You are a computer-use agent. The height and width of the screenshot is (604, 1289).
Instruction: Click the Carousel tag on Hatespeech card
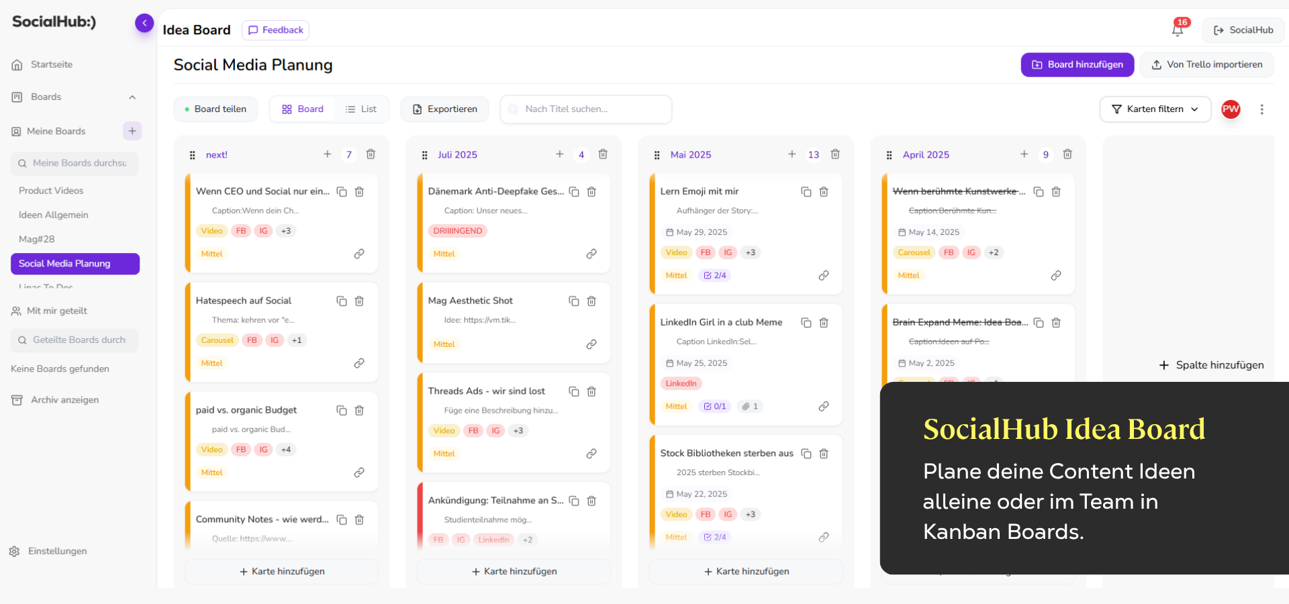pos(218,340)
